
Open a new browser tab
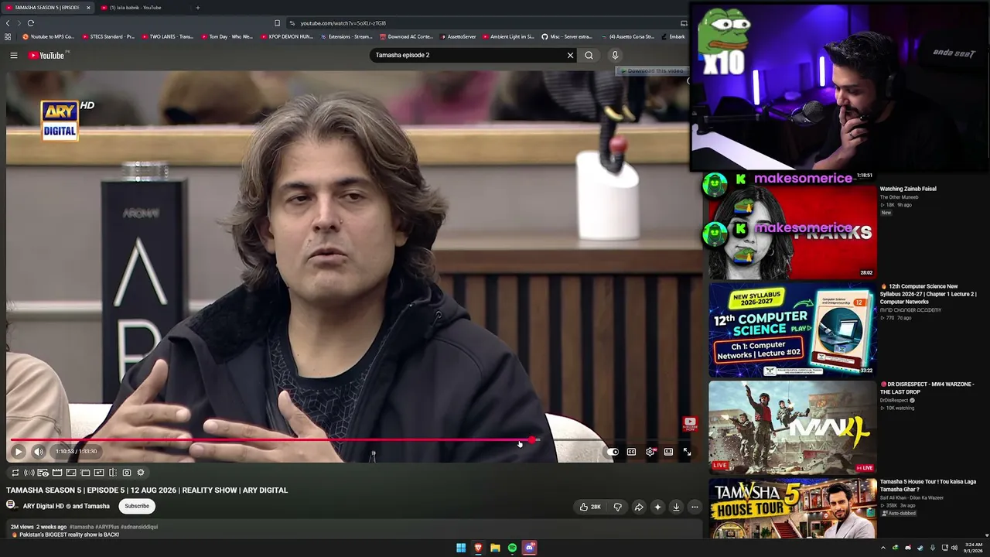[x=197, y=8]
